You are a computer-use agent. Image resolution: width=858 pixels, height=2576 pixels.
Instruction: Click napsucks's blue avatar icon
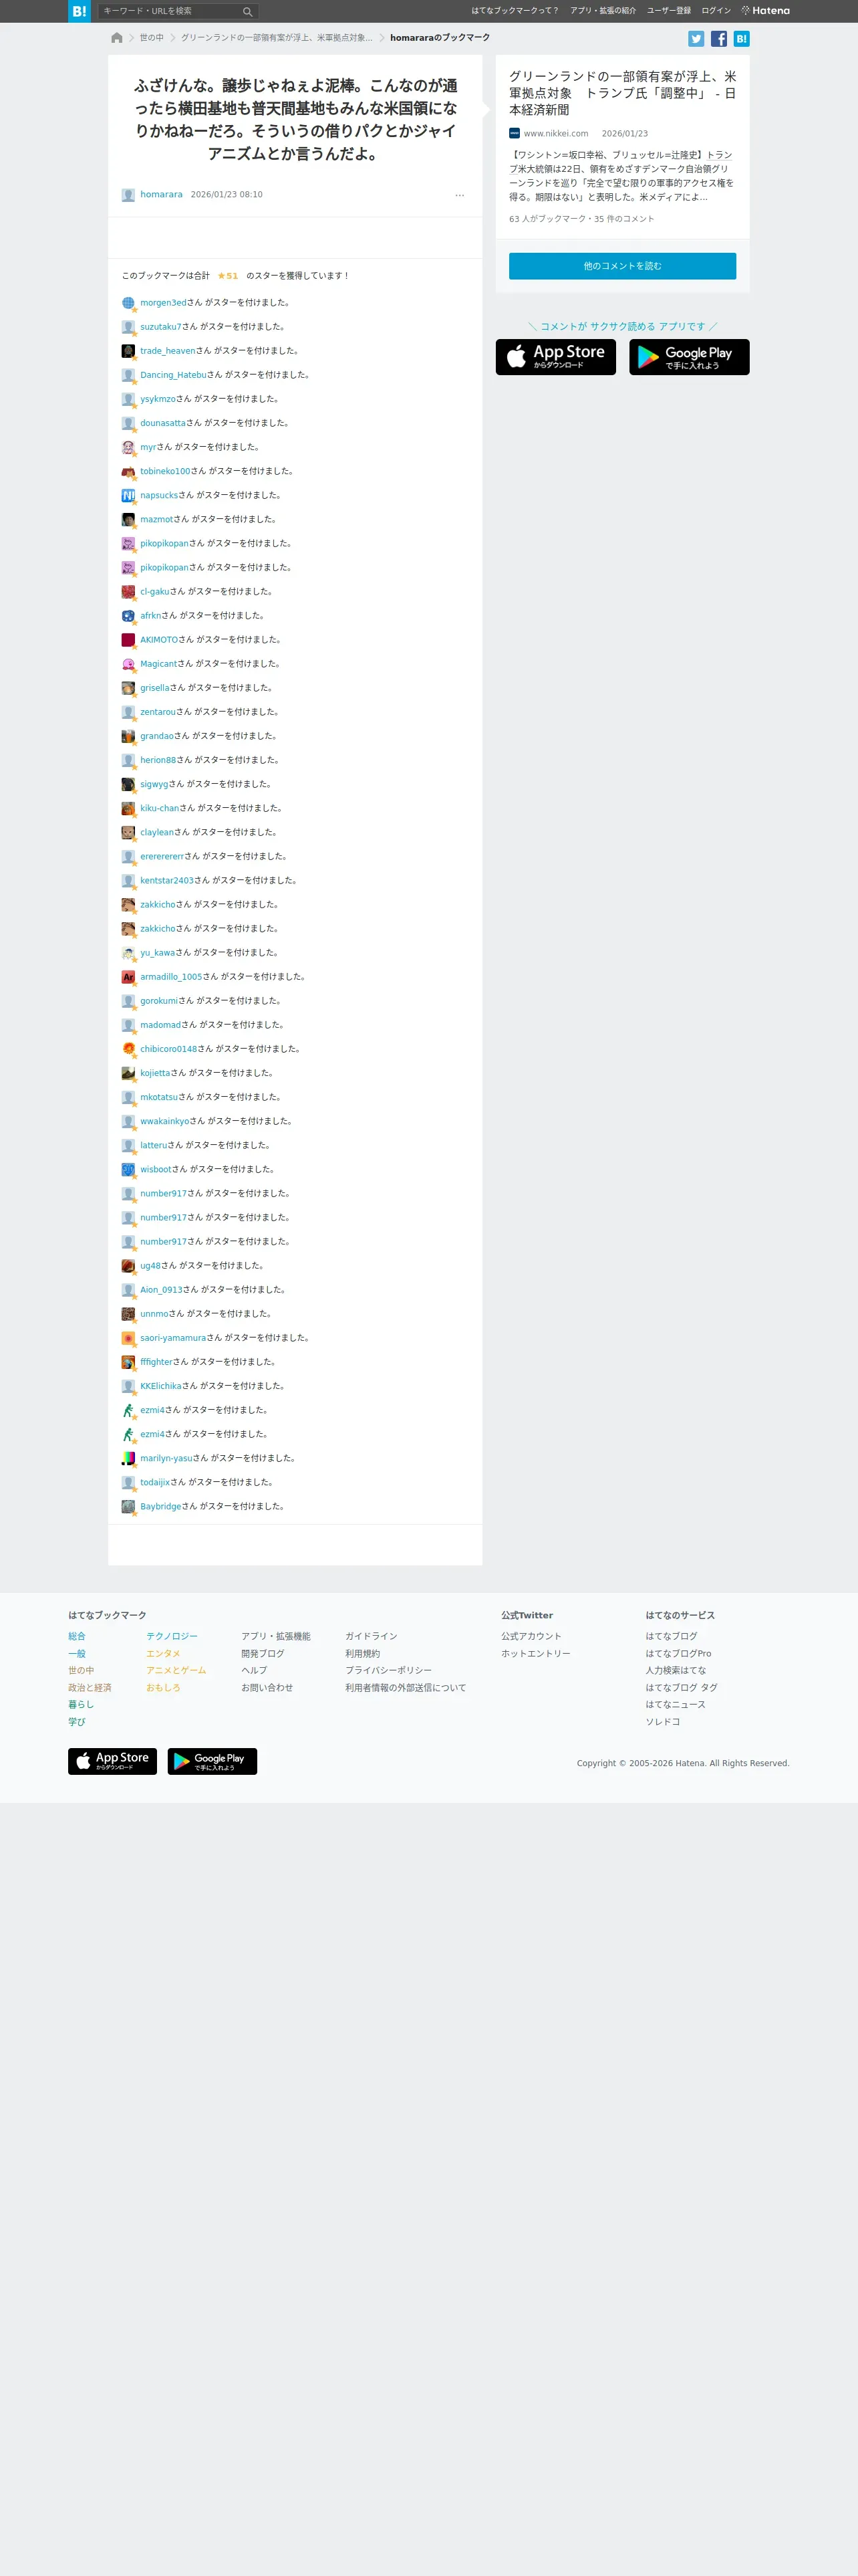coord(128,495)
